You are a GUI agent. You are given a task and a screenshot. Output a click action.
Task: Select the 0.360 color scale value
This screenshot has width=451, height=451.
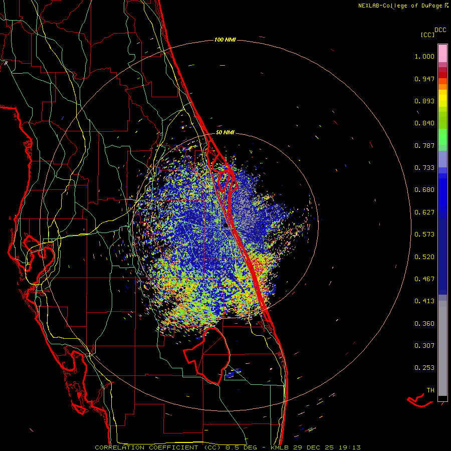[x=424, y=324]
